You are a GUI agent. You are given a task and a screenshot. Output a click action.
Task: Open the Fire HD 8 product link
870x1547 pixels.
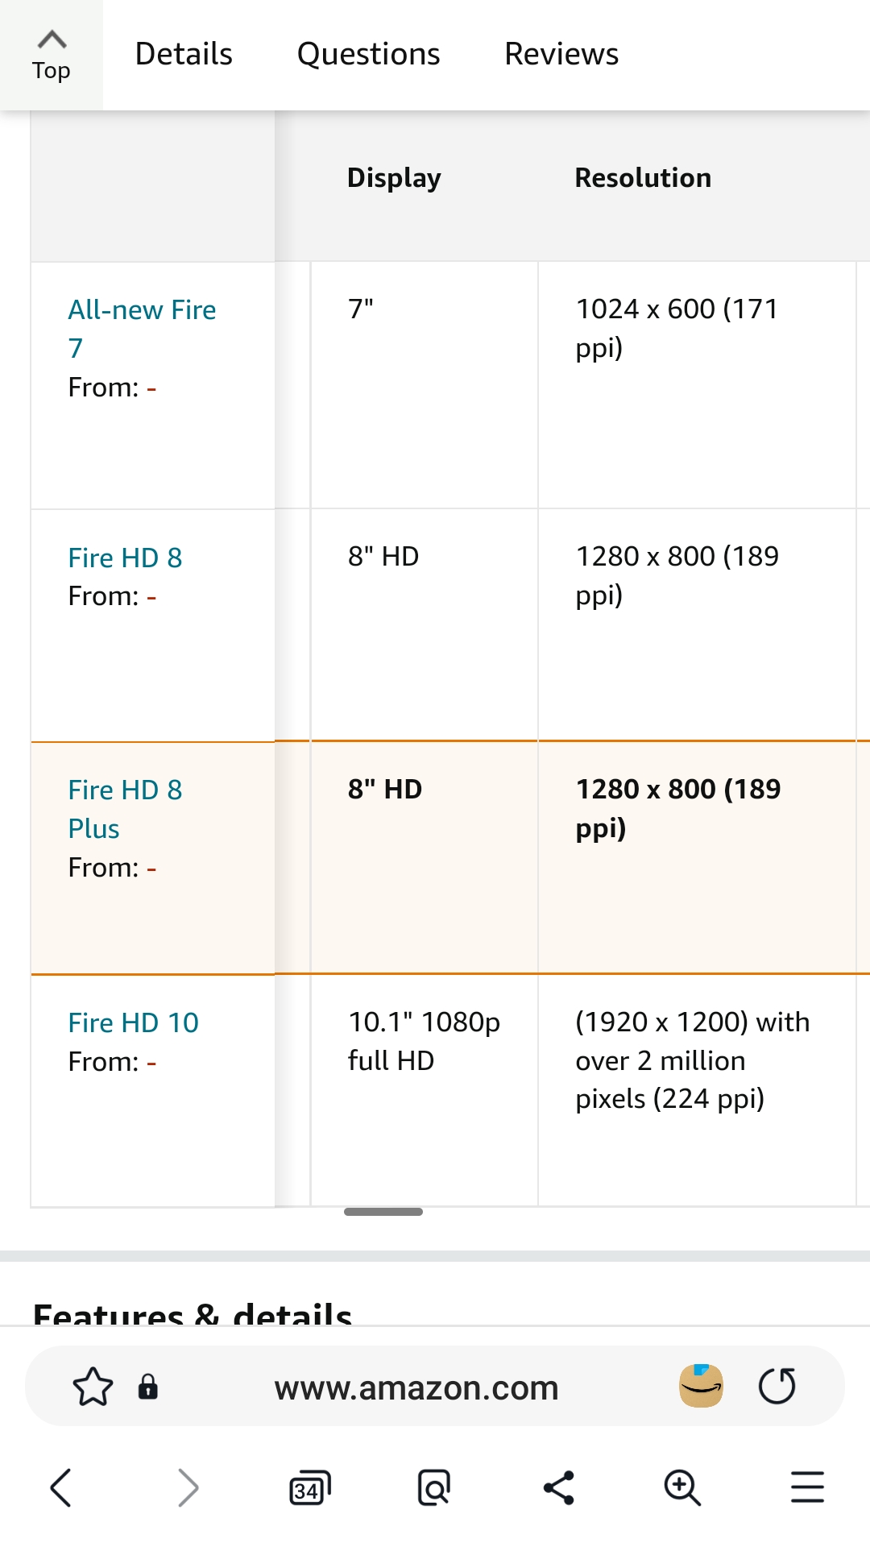[x=125, y=558]
